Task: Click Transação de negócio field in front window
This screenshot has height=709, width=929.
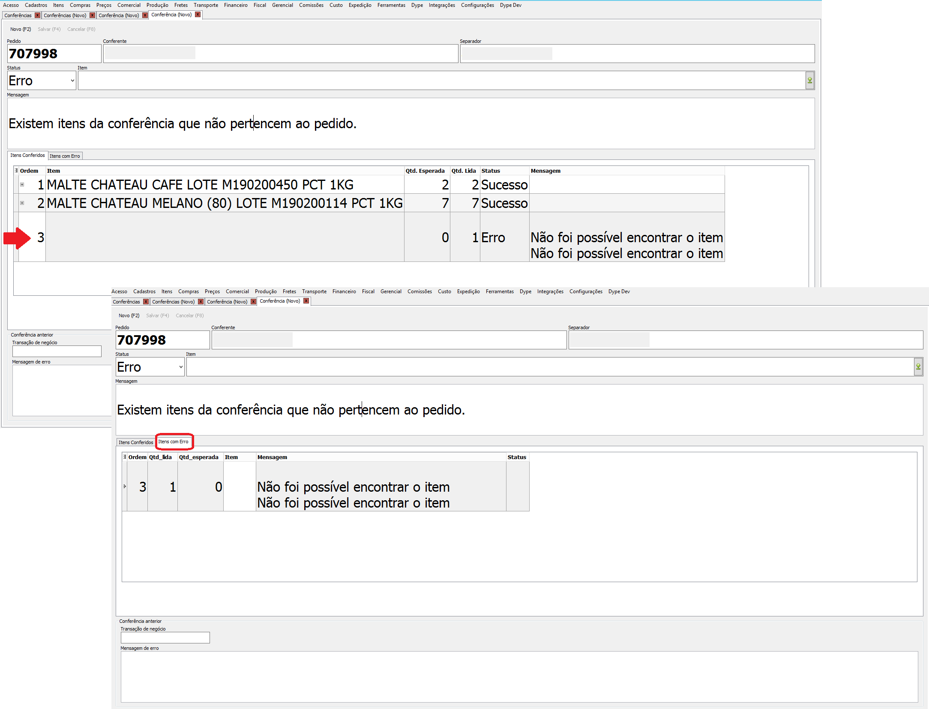Action: tap(165, 637)
